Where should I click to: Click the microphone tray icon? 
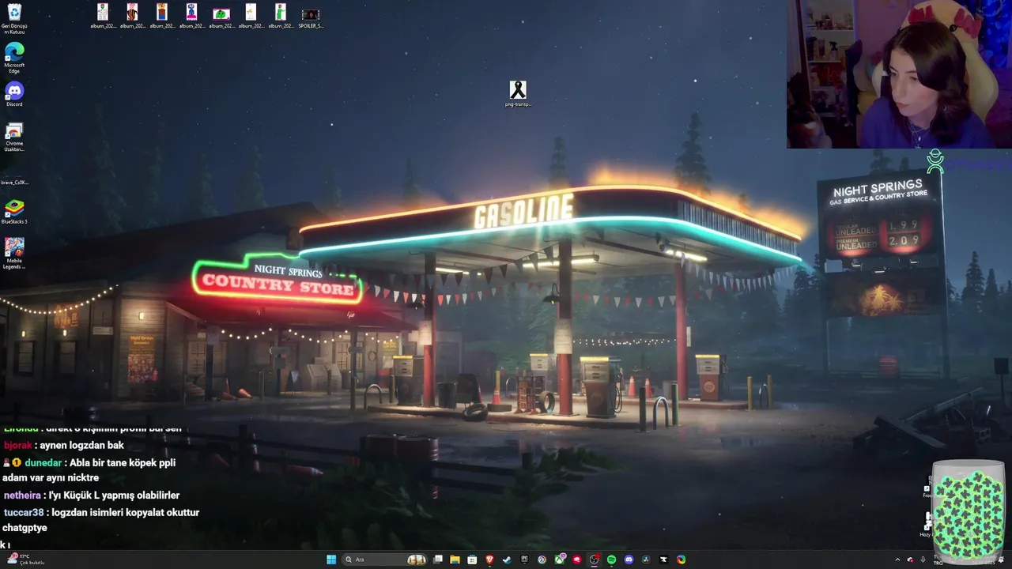[x=923, y=560]
